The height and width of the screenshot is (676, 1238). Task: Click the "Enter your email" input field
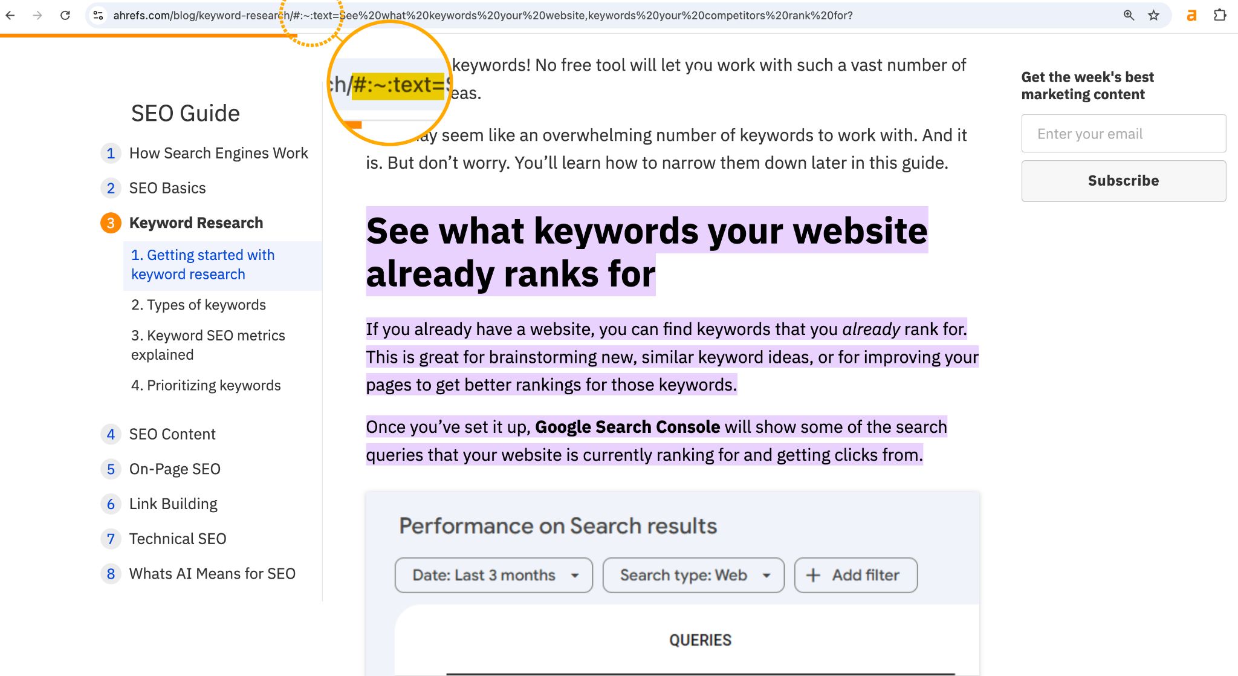[1123, 134]
